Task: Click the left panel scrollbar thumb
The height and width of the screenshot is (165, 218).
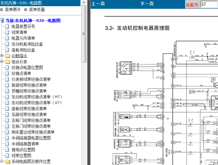Action: [x=84, y=34]
